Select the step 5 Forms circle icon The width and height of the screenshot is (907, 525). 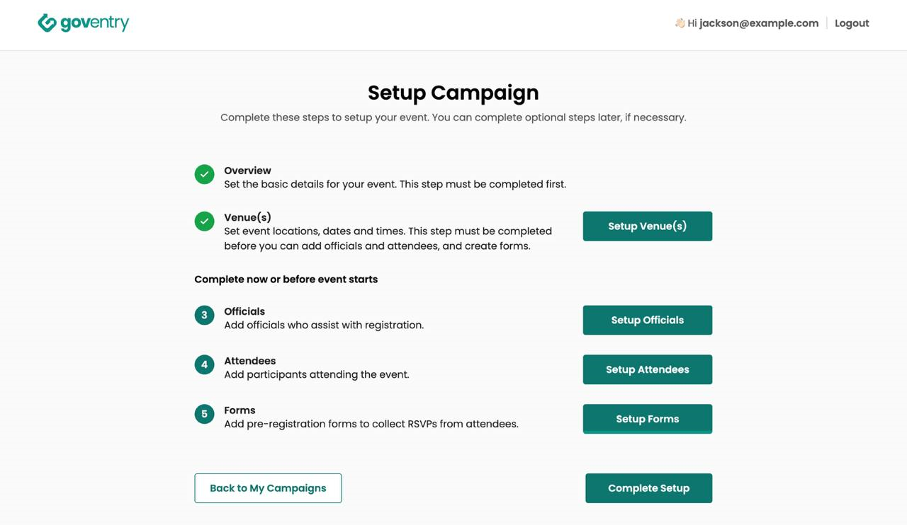click(204, 414)
